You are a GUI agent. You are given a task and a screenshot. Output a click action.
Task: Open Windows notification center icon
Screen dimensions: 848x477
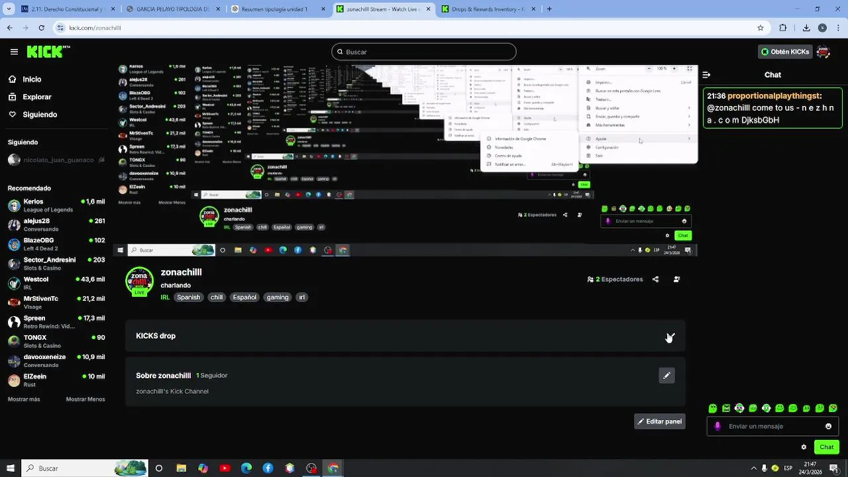tap(834, 468)
